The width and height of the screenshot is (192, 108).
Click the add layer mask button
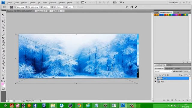click(172, 100)
